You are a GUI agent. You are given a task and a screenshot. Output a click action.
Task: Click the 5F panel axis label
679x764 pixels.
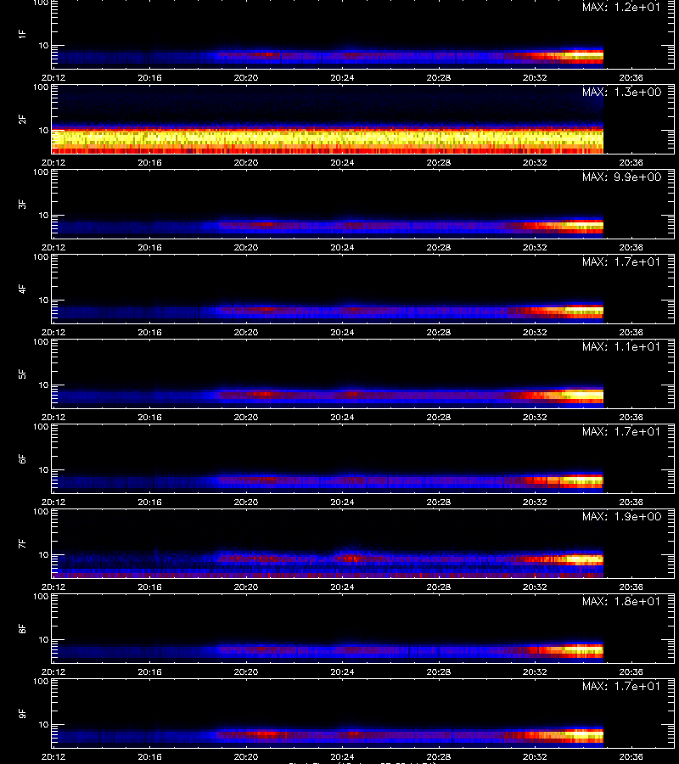[22, 374]
